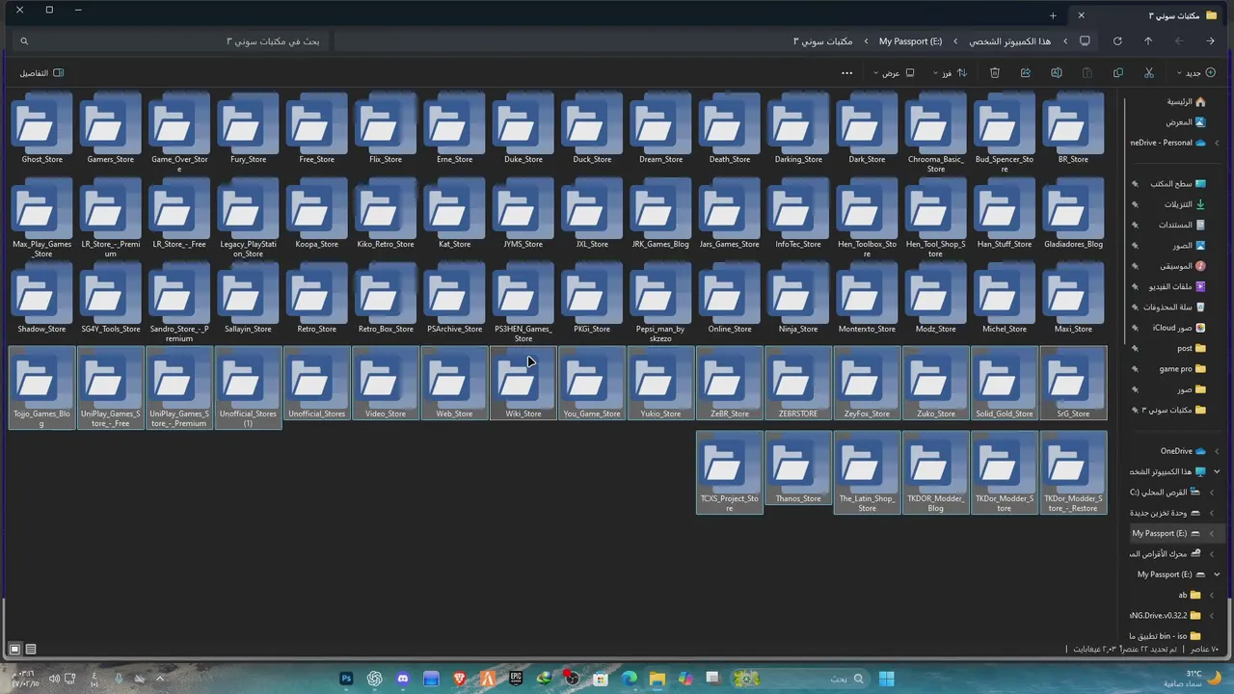The image size is (1234, 694).
Task: Select the Koopa_Store folder
Action: pos(316,214)
